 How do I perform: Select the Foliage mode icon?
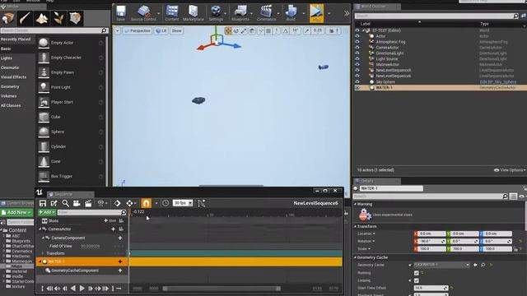pyautogui.click(x=58, y=18)
